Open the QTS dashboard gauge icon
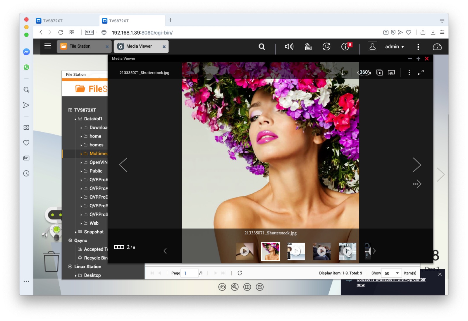The width and height of the screenshot is (468, 321). point(437,47)
